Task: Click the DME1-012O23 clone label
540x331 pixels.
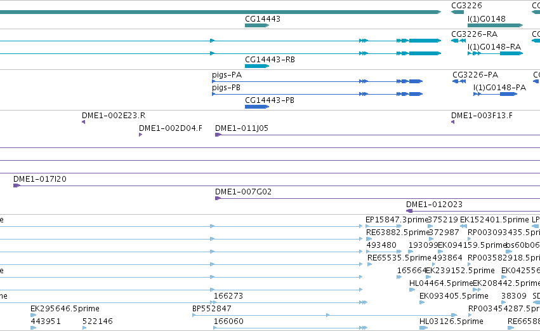Action: click(x=434, y=205)
